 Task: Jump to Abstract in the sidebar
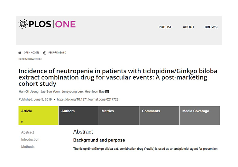pos(28,132)
